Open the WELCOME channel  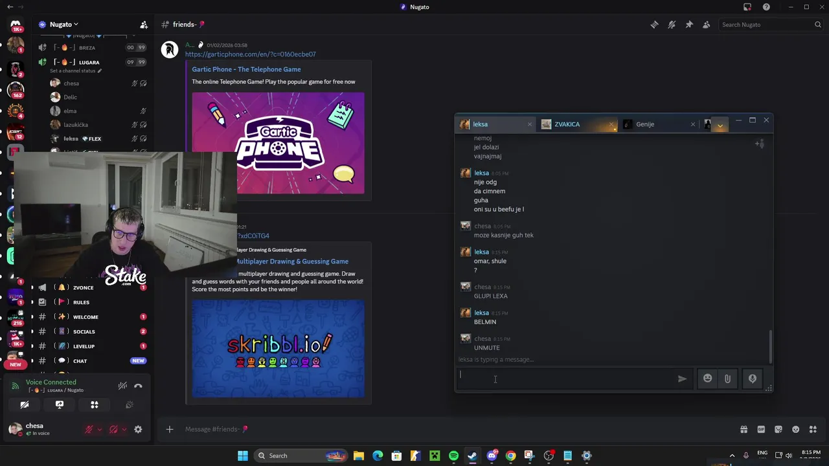pyautogui.click(x=85, y=317)
